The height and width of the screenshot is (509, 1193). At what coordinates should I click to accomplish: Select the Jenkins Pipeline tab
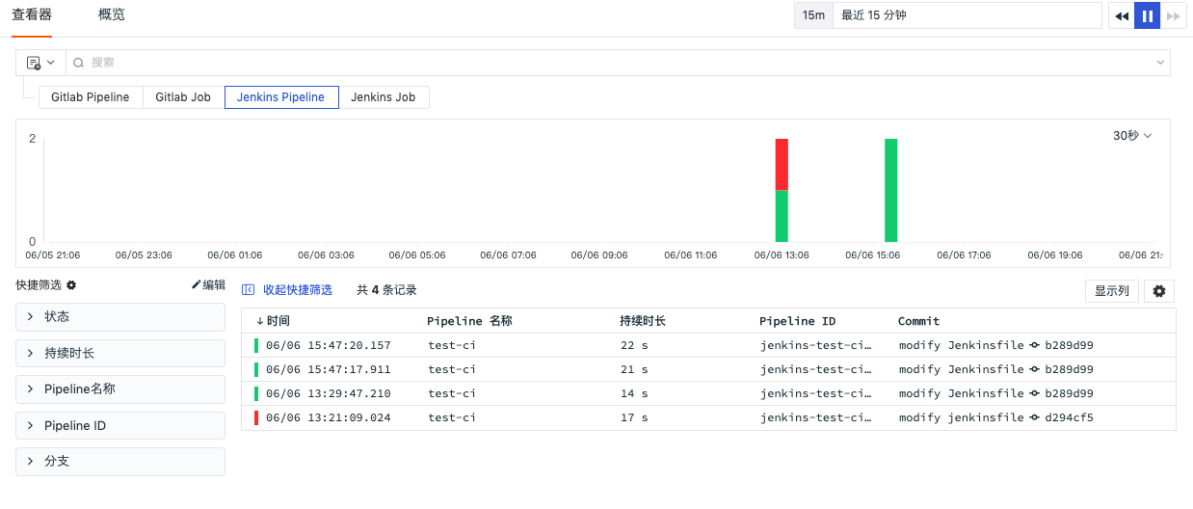(281, 97)
